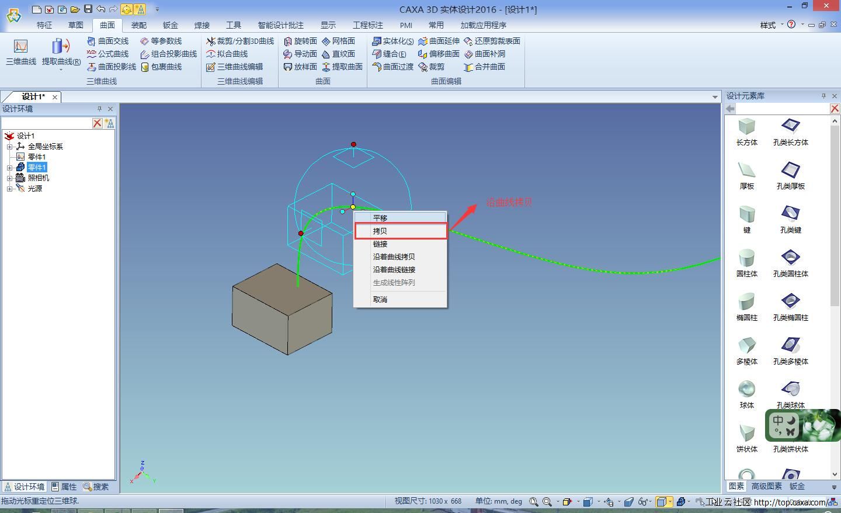
Task: Click the 实体化 solidify tool
Action: (392, 41)
